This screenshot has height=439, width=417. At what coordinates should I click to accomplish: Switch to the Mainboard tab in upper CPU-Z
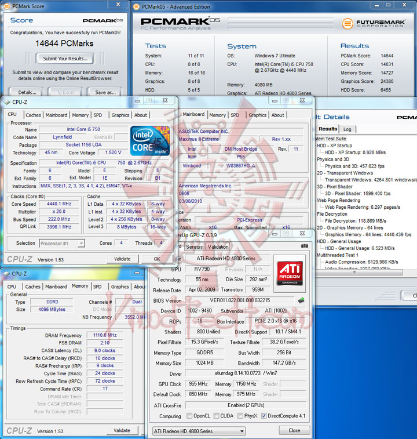(57, 115)
